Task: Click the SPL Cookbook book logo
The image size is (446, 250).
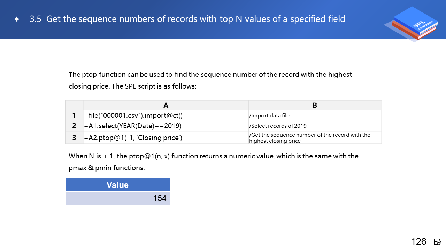Action: click(x=410, y=24)
